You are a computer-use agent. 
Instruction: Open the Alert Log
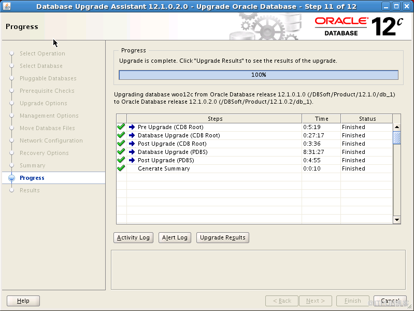(175, 237)
